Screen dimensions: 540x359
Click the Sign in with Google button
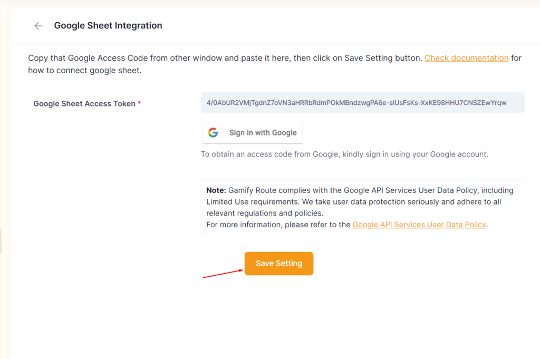coord(252,132)
